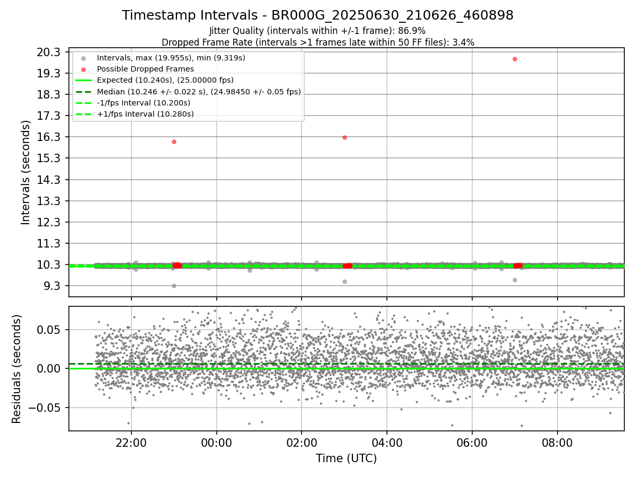Click the 'Residuals (seconds)' y-axis label
636x477 pixels.
[16, 369]
